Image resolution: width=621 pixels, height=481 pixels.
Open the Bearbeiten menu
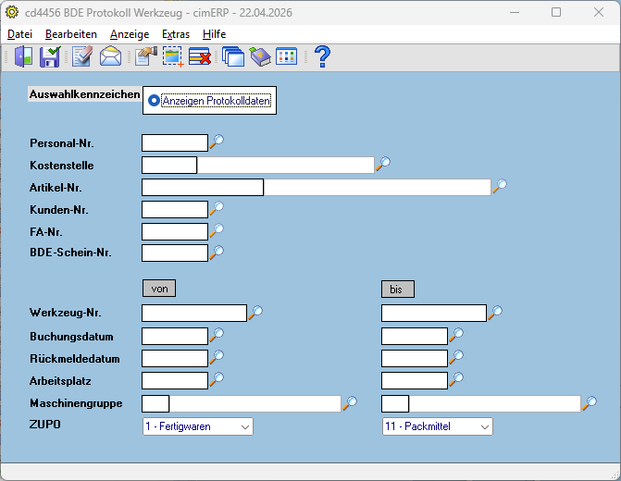[x=71, y=34]
